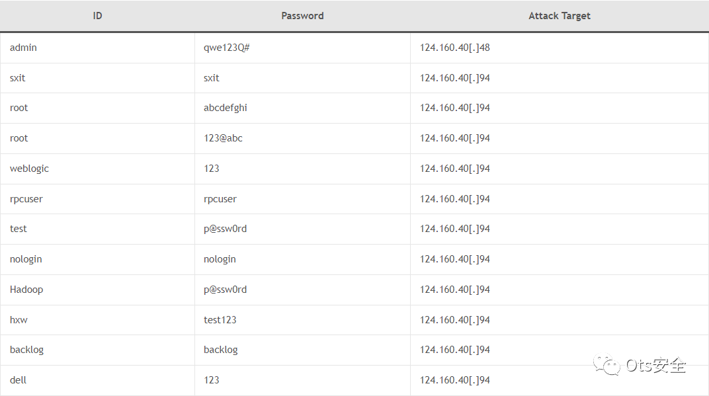Click the test ID cell
The width and height of the screenshot is (709, 396).
pyautogui.click(x=19, y=229)
